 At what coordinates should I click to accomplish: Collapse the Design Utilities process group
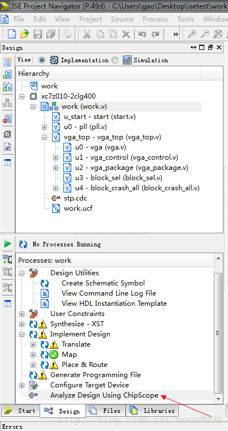(x=22, y=273)
